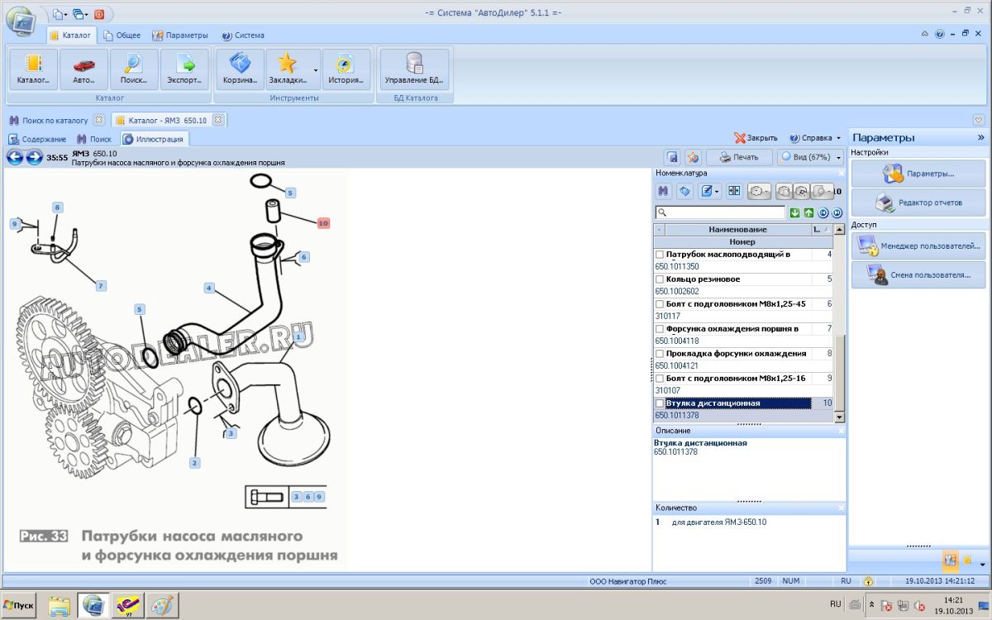
Task: Switch to Параметры ribbon tab
Action: (x=180, y=36)
